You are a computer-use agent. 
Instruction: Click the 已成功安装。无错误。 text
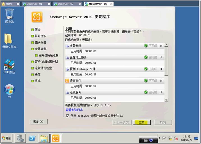click(x=79, y=40)
